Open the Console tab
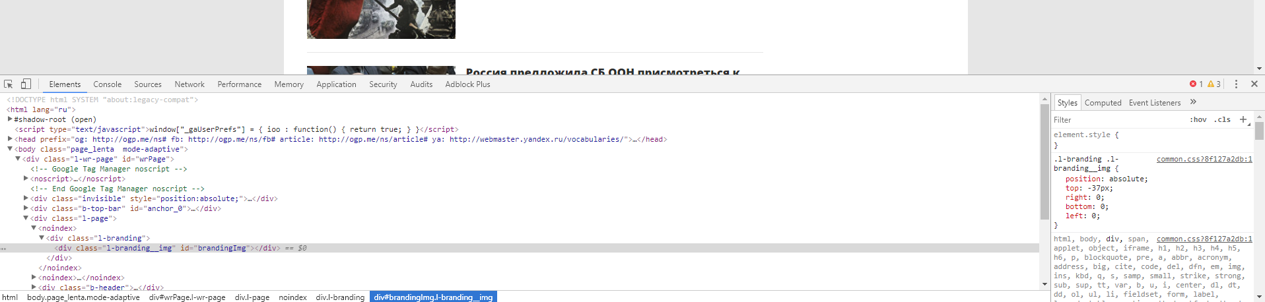 108,84
